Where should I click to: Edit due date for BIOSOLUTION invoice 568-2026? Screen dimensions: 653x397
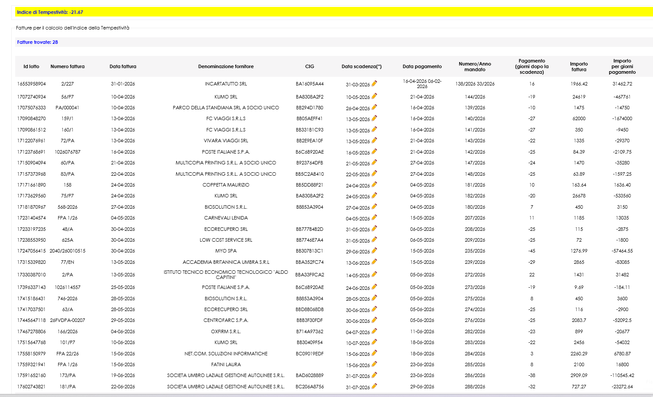(374, 207)
